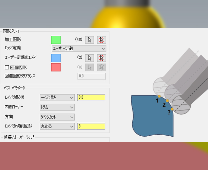Image resolution: width=208 pixels, height=170 pixels.
Task: Expand the エッジの形状 dropdown set to 一定深さ
Action: coord(57,98)
